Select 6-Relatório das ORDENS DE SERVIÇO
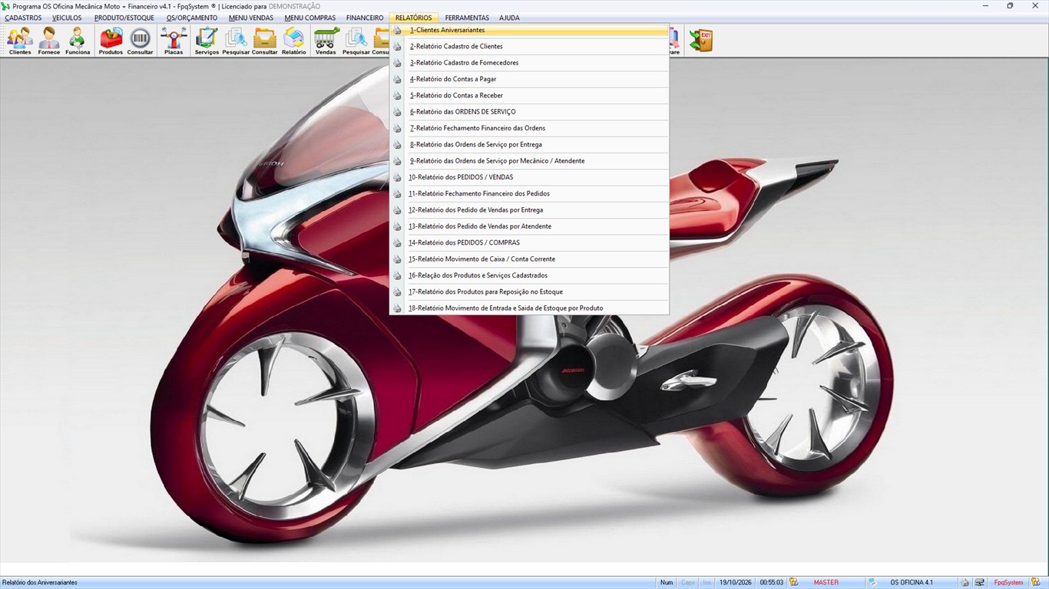The image size is (1049, 589). (529, 112)
